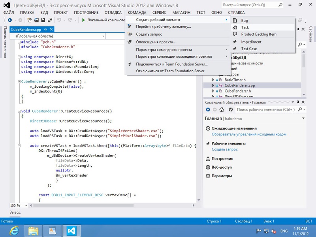Viewport: 316px width, 237px height.
Task: Click the Impediment pin icon
Action: [x=235, y=42]
